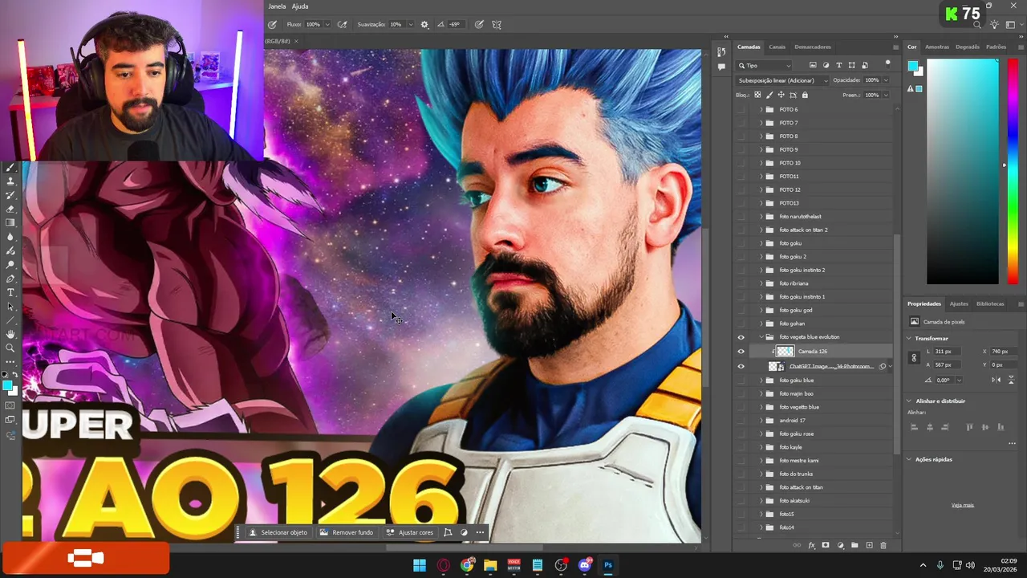The height and width of the screenshot is (578, 1027).
Task: Open brush settings gear in options bar
Action: 424,24
